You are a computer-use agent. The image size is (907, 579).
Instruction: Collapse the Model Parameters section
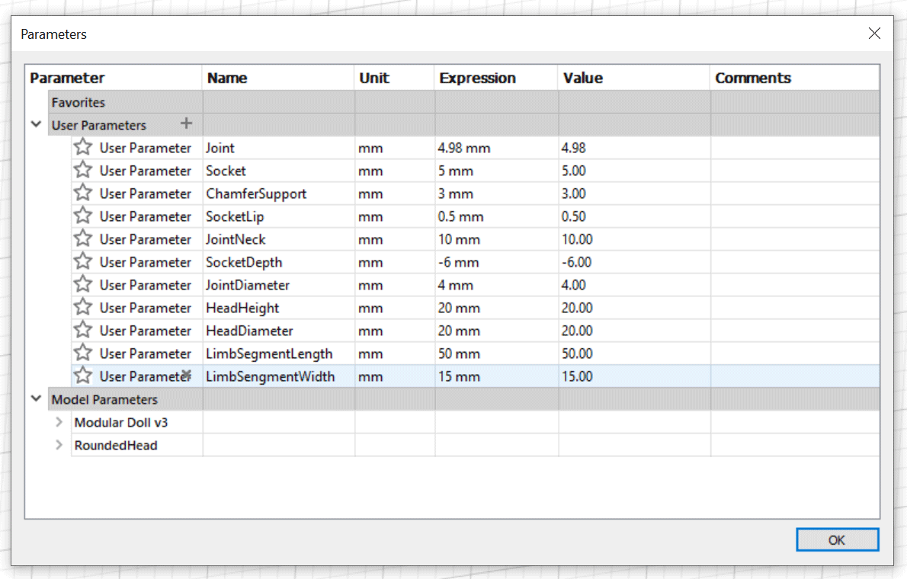coord(35,398)
